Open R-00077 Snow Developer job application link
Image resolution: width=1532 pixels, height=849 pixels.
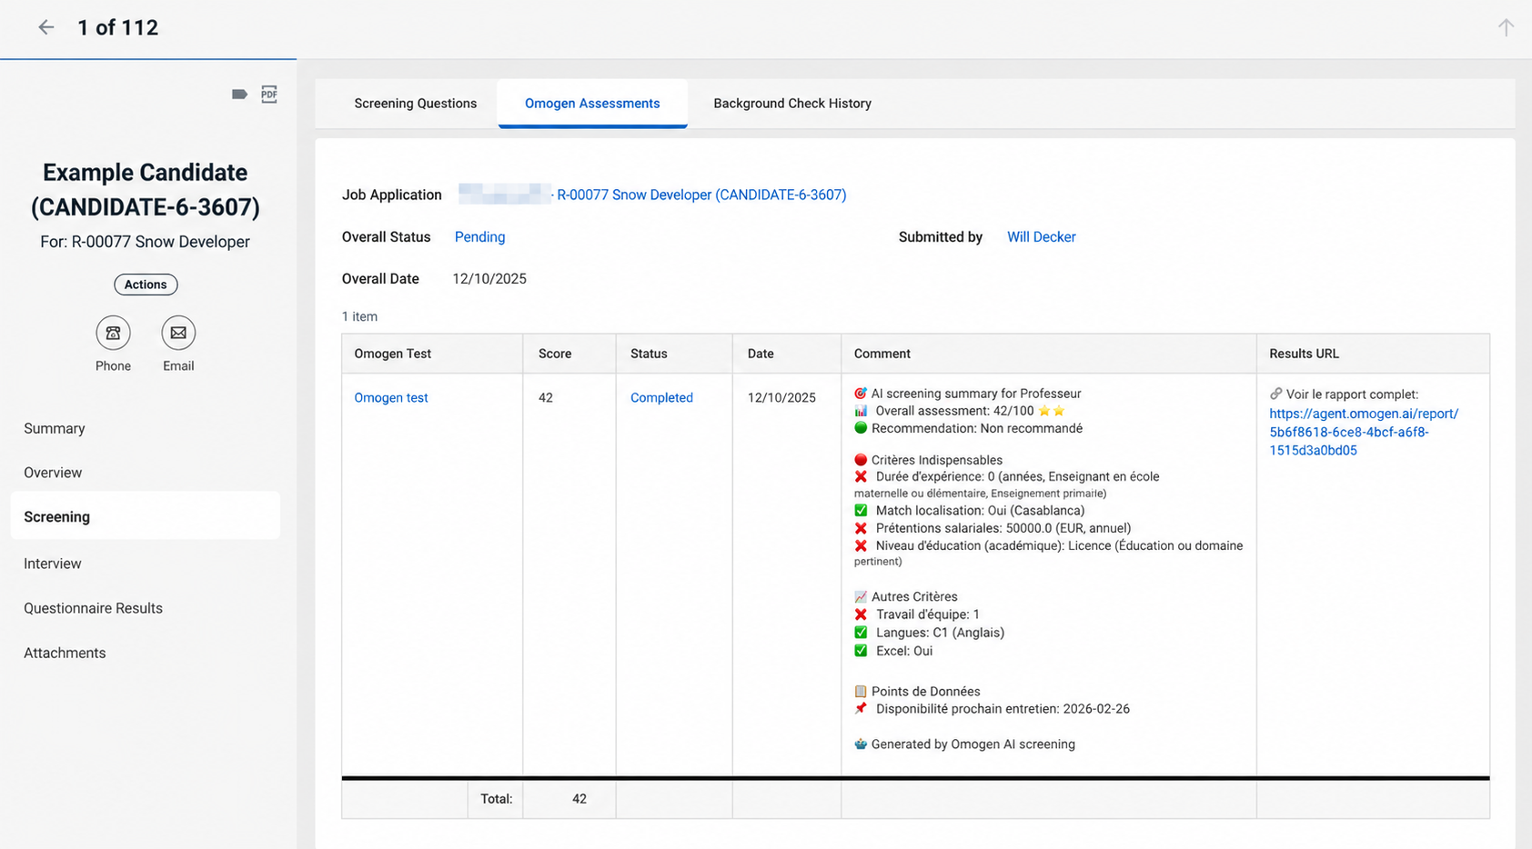tap(701, 195)
